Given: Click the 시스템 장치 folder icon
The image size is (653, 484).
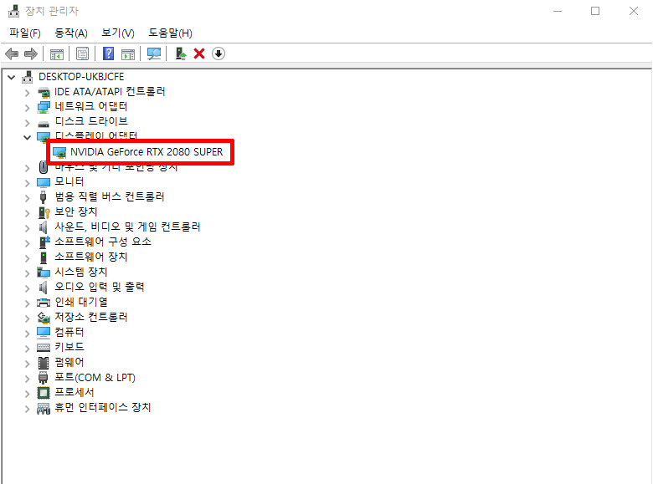Looking at the screenshot, I should [44, 273].
